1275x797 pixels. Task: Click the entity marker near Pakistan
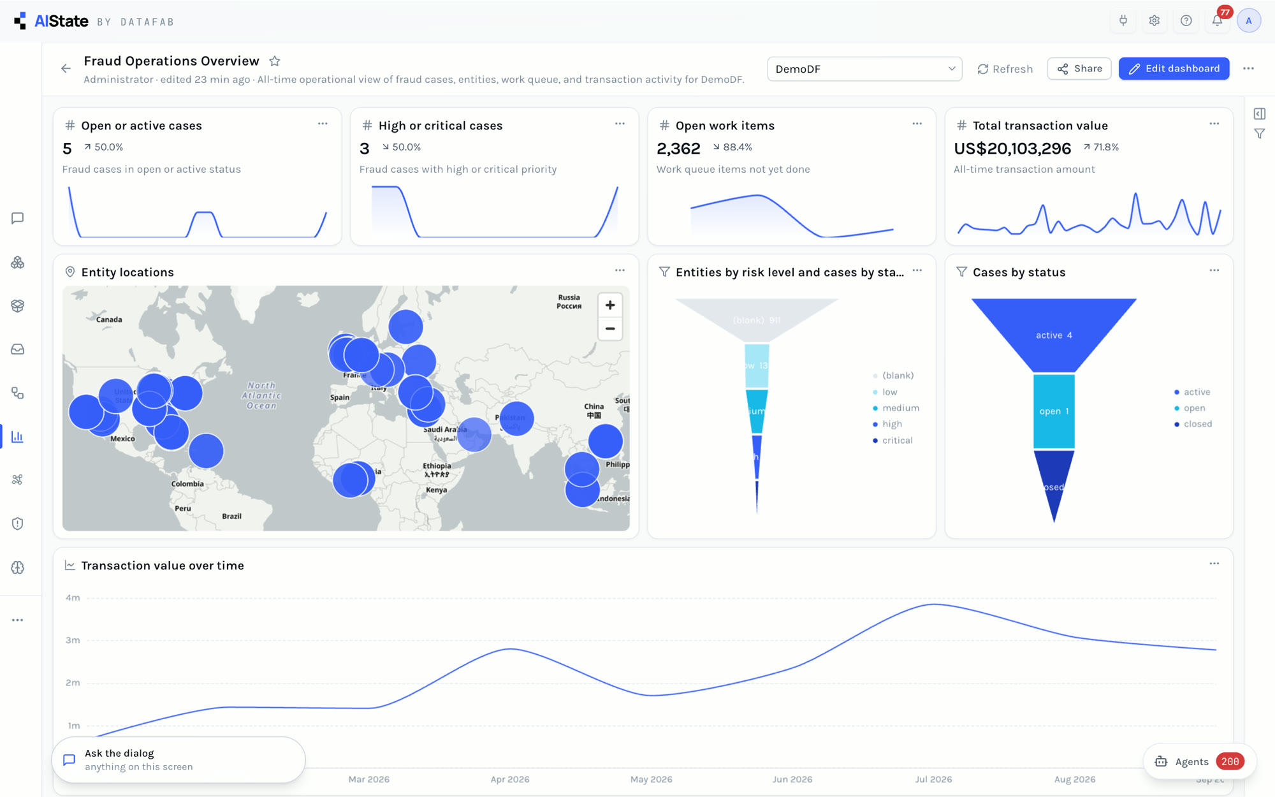(x=516, y=419)
